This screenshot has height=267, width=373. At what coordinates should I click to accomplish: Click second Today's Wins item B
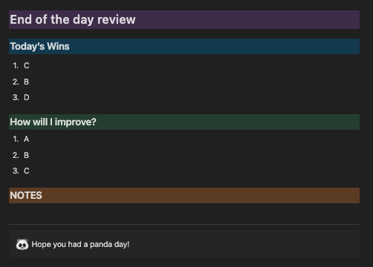27,82
